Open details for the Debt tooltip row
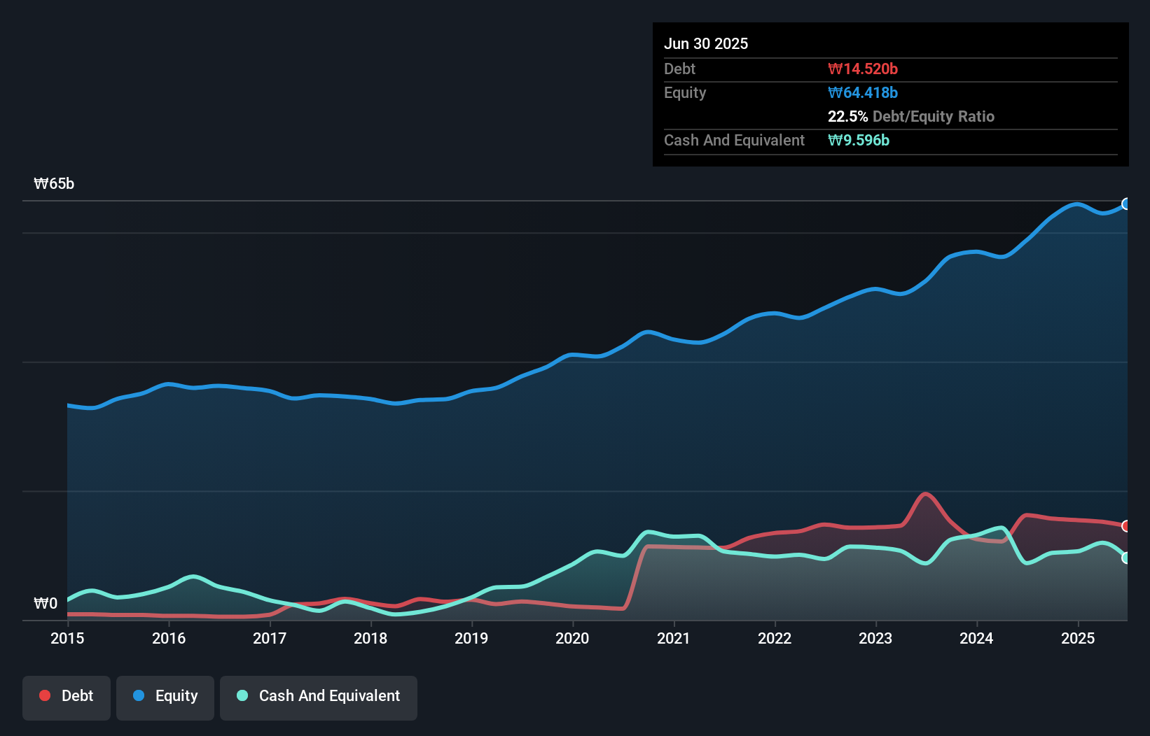This screenshot has width=1150, height=736. (679, 69)
